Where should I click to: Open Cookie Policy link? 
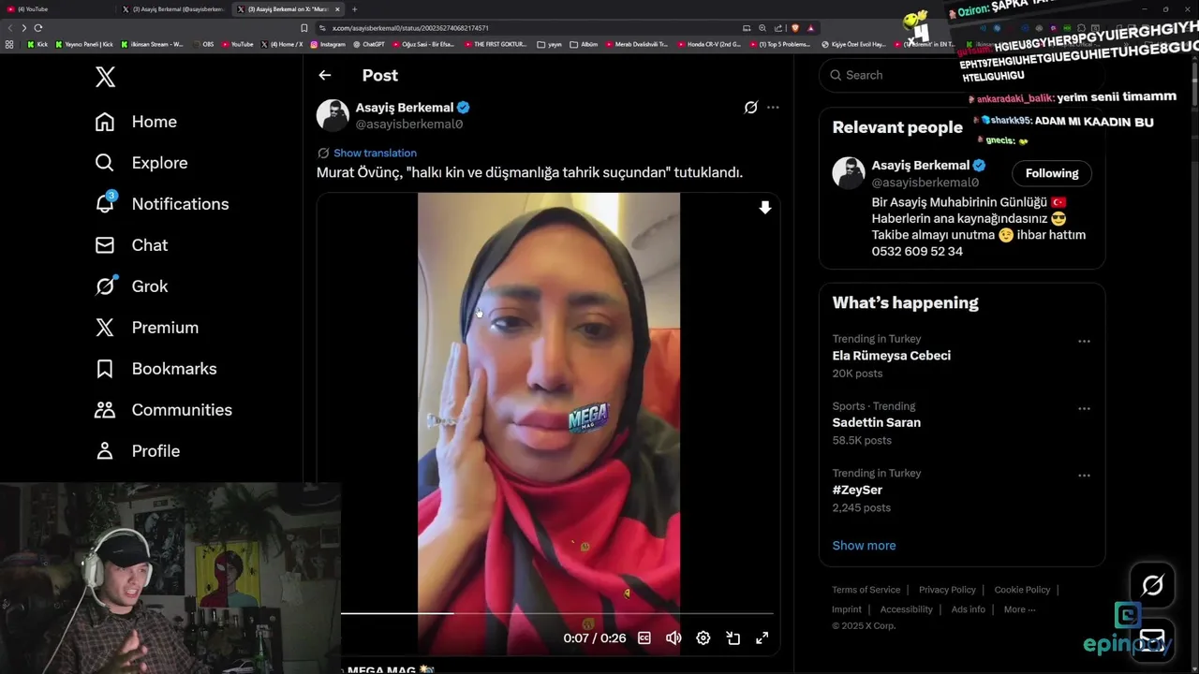coord(1022,590)
